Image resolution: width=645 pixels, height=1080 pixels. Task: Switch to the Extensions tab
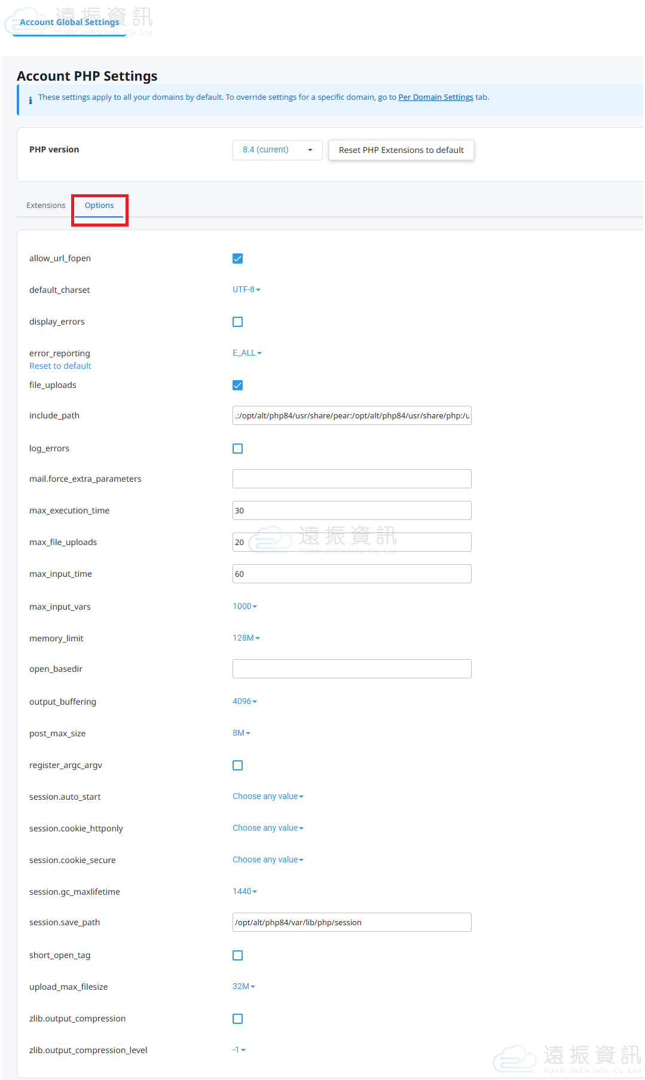pyautogui.click(x=46, y=205)
